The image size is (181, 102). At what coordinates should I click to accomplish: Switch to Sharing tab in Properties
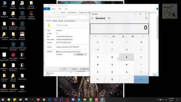point(55,21)
